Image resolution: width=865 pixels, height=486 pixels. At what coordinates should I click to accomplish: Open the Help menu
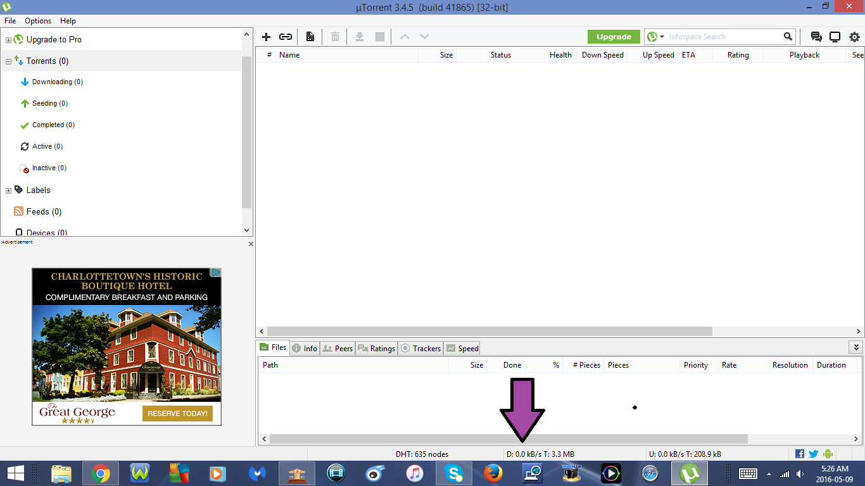[x=68, y=21]
